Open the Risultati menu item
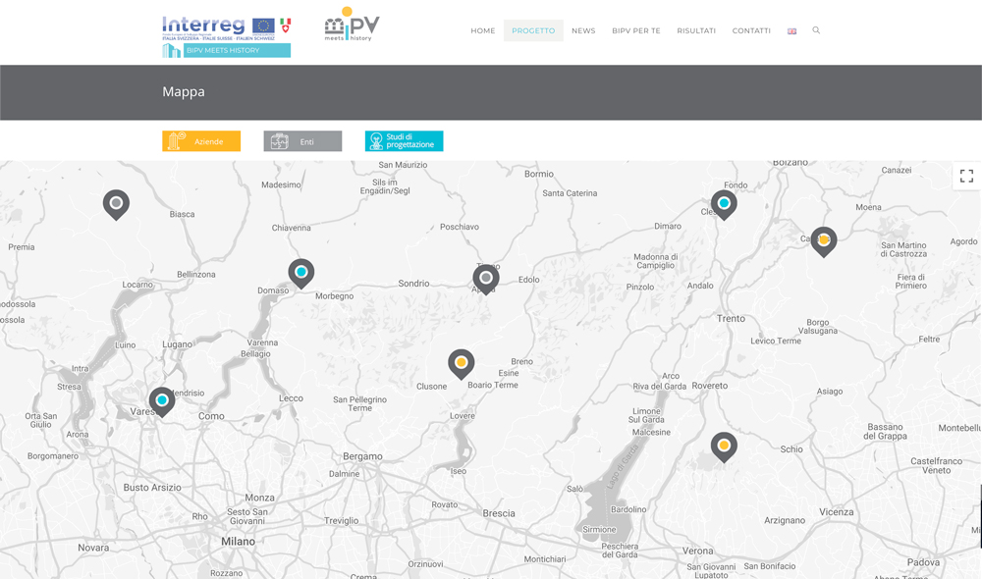982x579 pixels. pyautogui.click(x=696, y=30)
